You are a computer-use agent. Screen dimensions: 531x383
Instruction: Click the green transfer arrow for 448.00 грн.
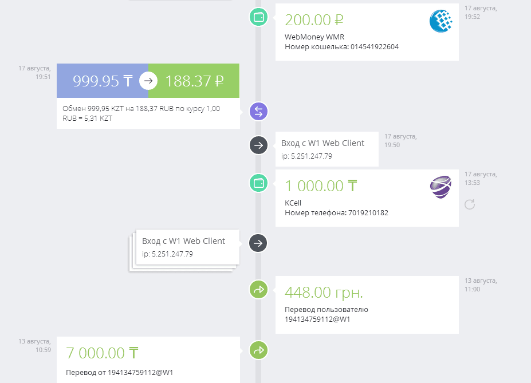coord(259,290)
